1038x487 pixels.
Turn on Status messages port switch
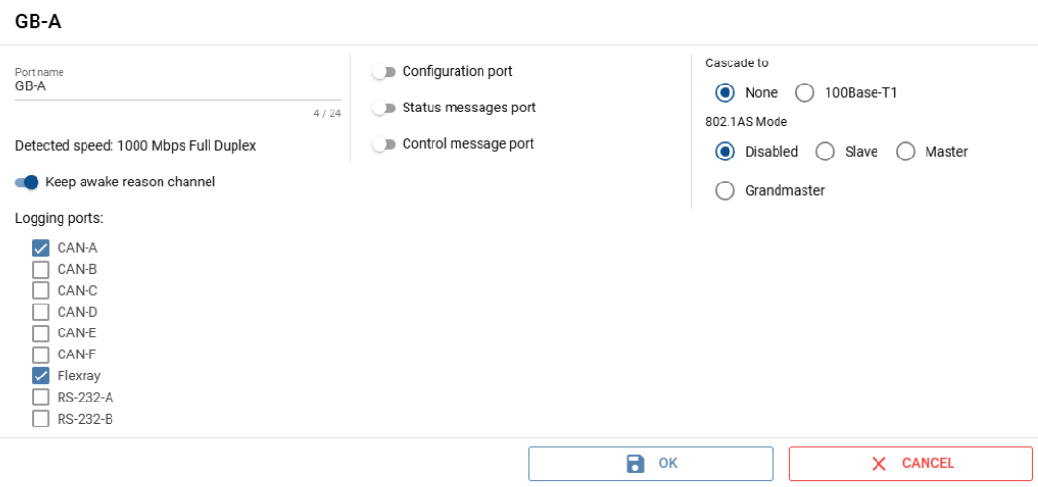(x=384, y=109)
